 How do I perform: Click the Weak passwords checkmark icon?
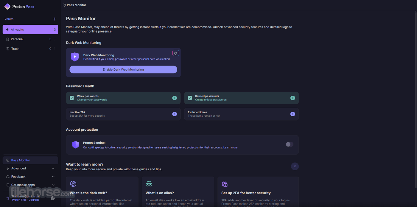point(72,98)
